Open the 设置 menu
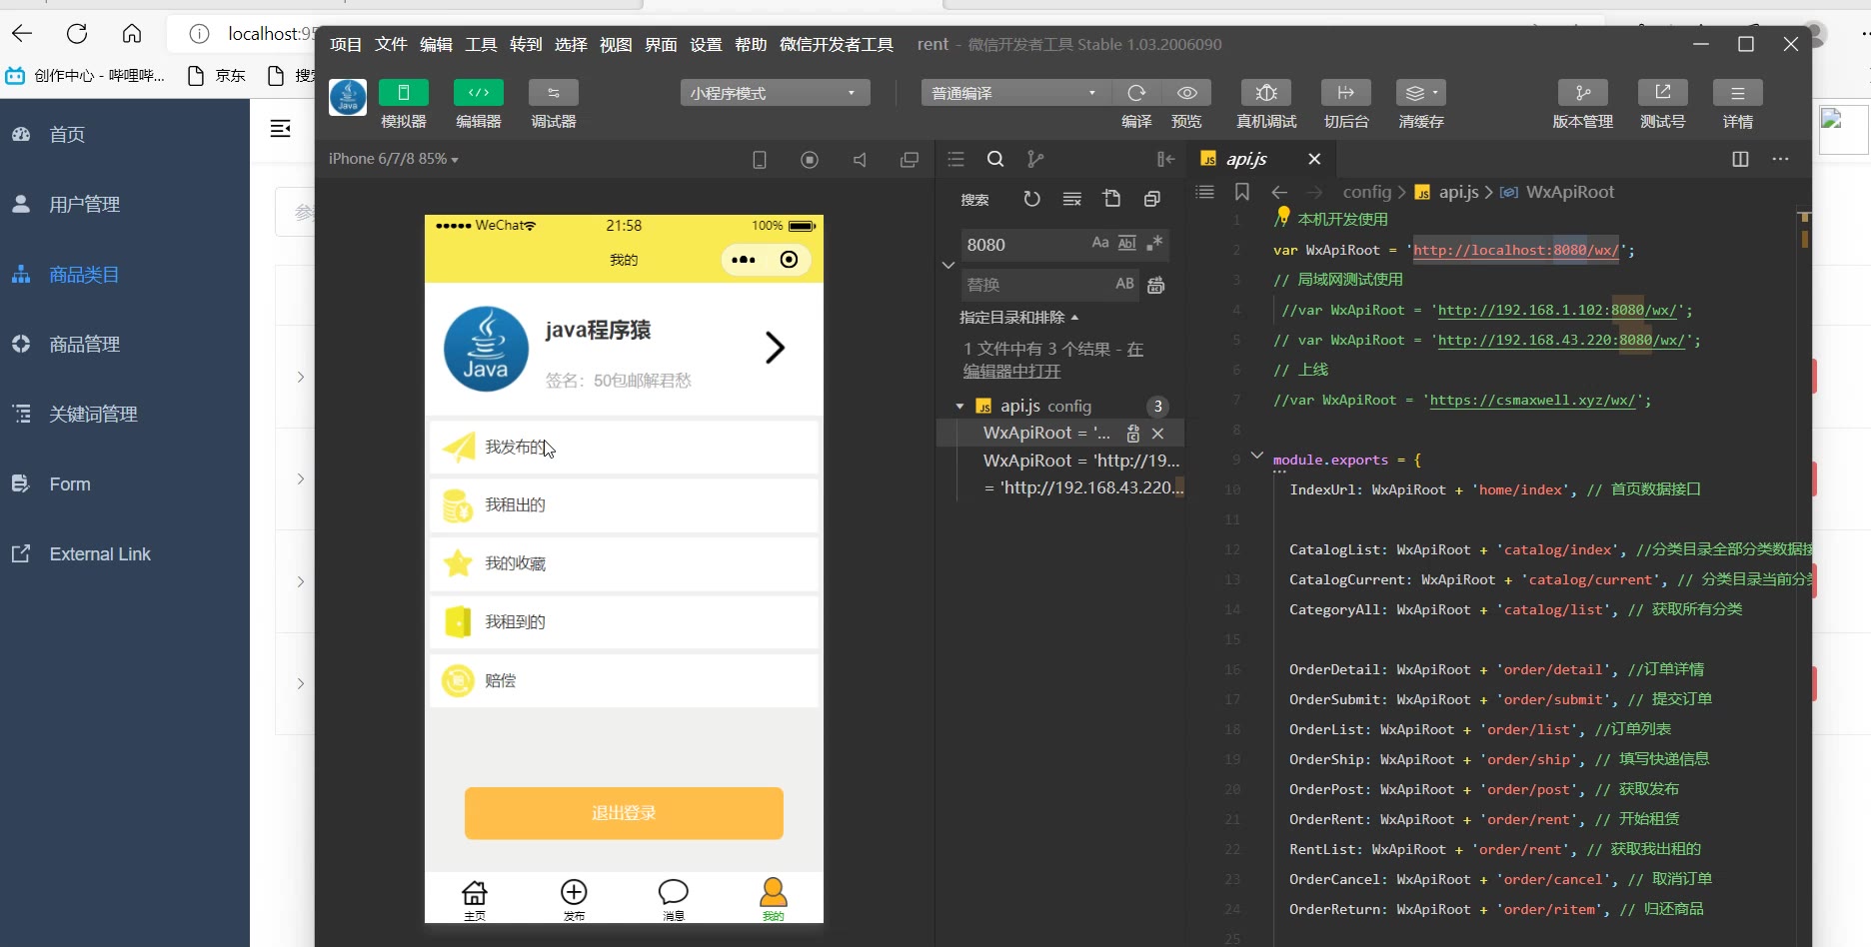Image resolution: width=1871 pixels, height=947 pixels. (x=706, y=44)
